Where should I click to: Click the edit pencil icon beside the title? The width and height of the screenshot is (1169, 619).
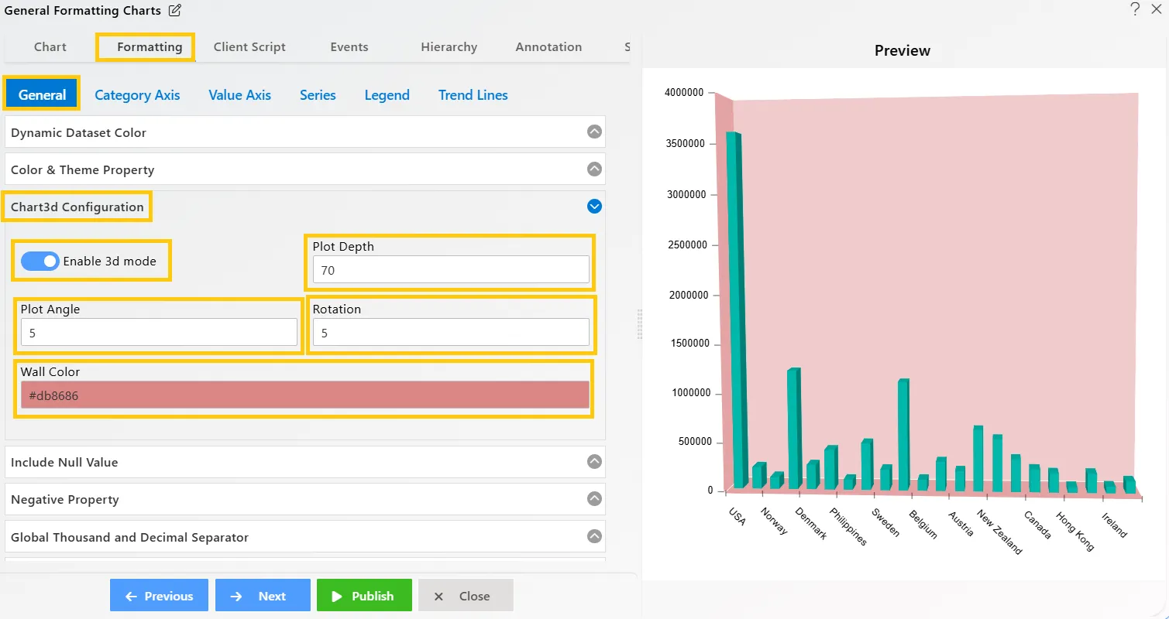point(175,10)
